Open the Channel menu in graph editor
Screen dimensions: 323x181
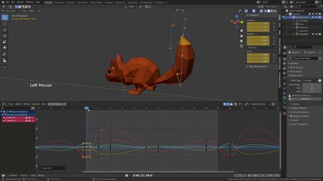coord(36,104)
